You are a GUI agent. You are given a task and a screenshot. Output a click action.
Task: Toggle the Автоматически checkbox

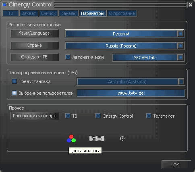coord(68,57)
